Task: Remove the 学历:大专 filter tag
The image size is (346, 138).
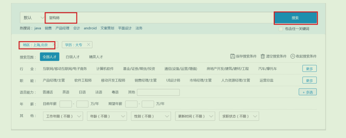Action: [x=88, y=45]
